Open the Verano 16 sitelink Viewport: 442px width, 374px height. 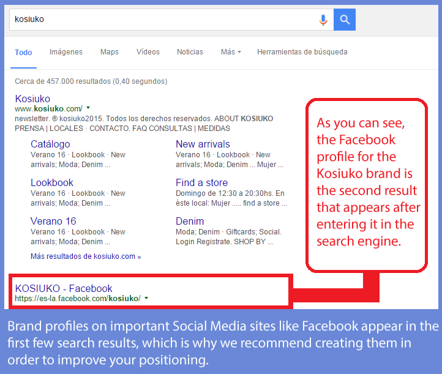(x=53, y=221)
